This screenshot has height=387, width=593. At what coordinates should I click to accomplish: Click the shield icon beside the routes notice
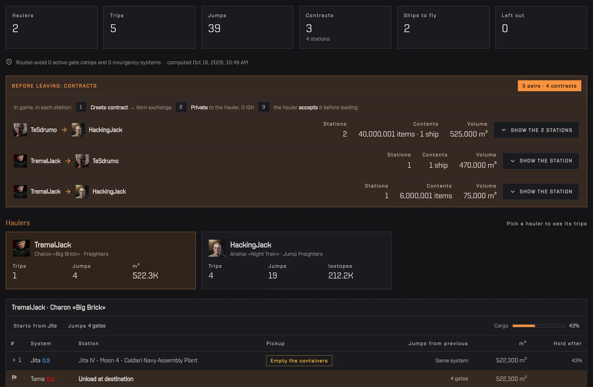[x=9, y=62]
